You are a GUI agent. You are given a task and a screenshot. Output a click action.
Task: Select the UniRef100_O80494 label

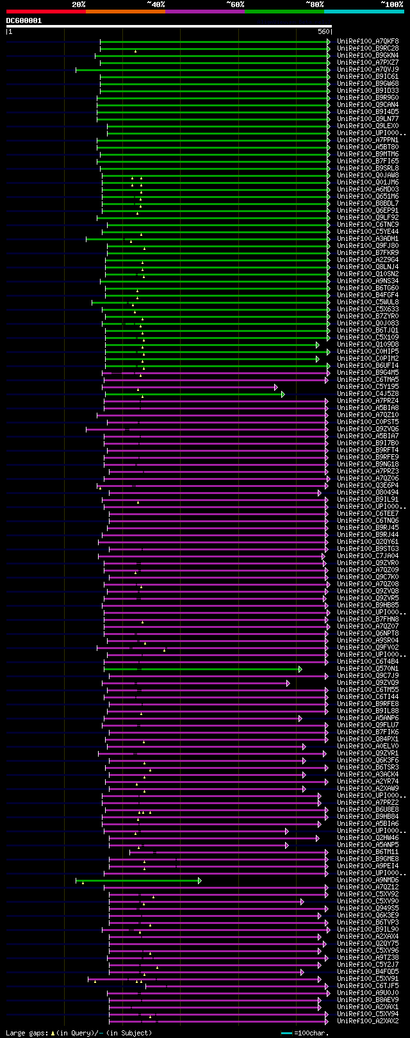tap(368, 492)
